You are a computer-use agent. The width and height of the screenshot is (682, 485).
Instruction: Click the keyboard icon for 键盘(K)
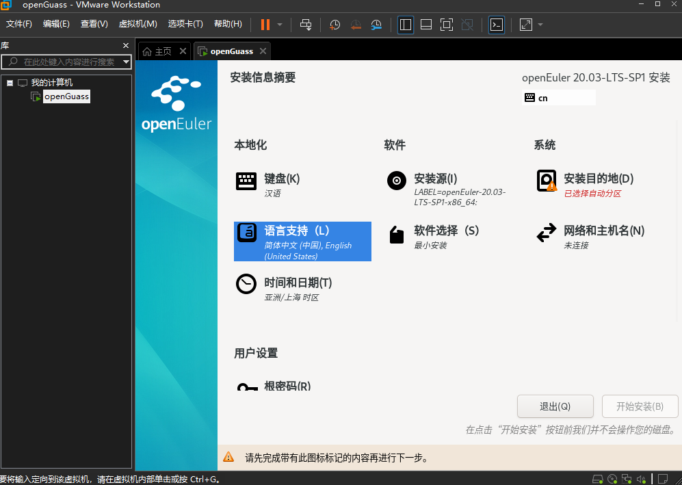246,181
